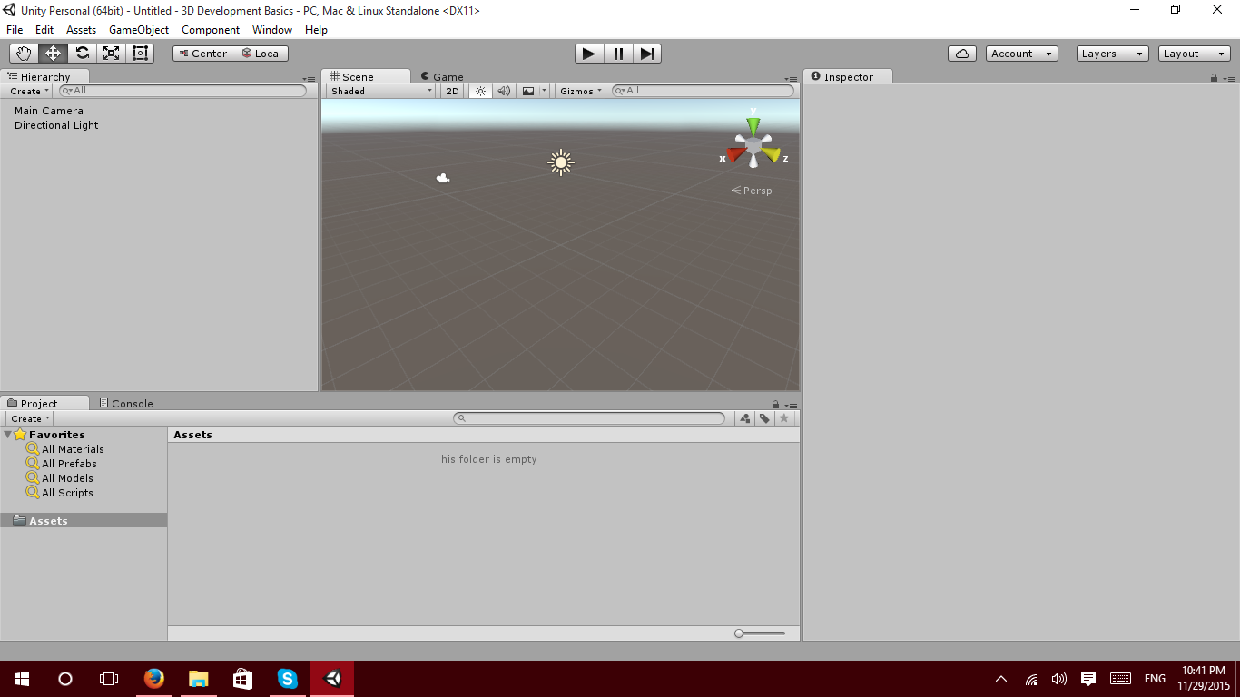
Task: Select the Hand tool
Action: [24, 54]
